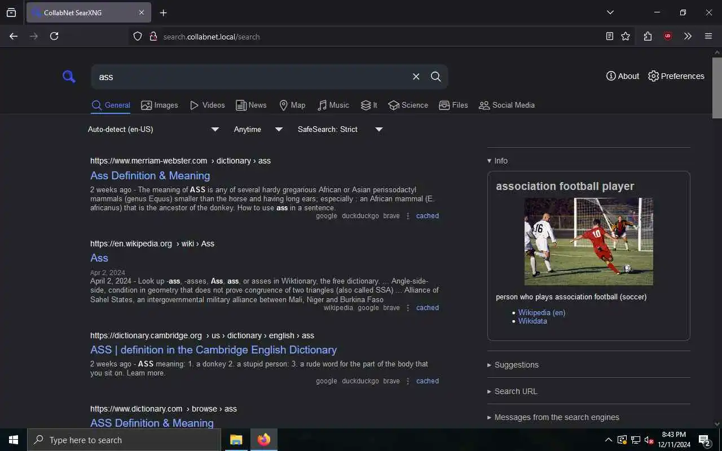
Task: Open the taskbar volume control
Action: [649, 440]
